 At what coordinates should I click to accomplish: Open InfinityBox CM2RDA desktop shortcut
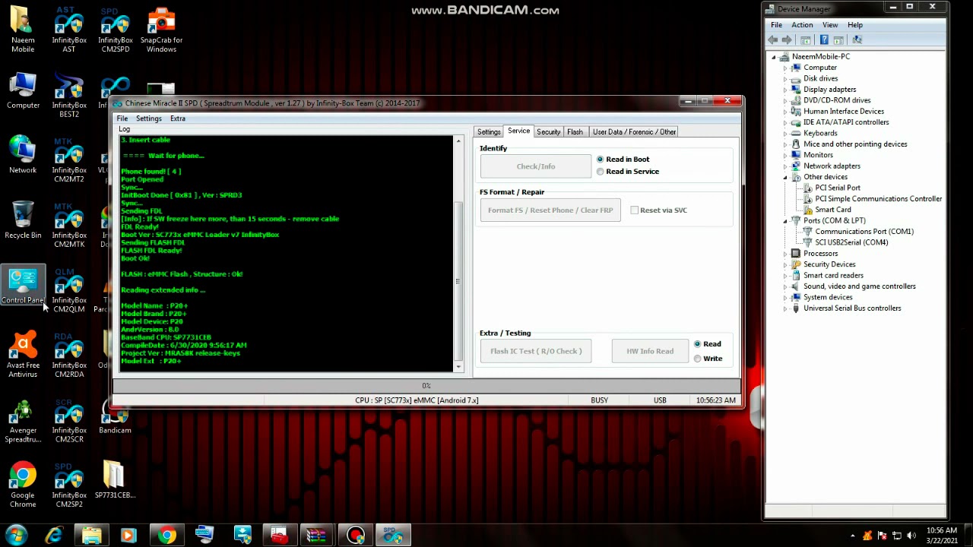(x=68, y=356)
